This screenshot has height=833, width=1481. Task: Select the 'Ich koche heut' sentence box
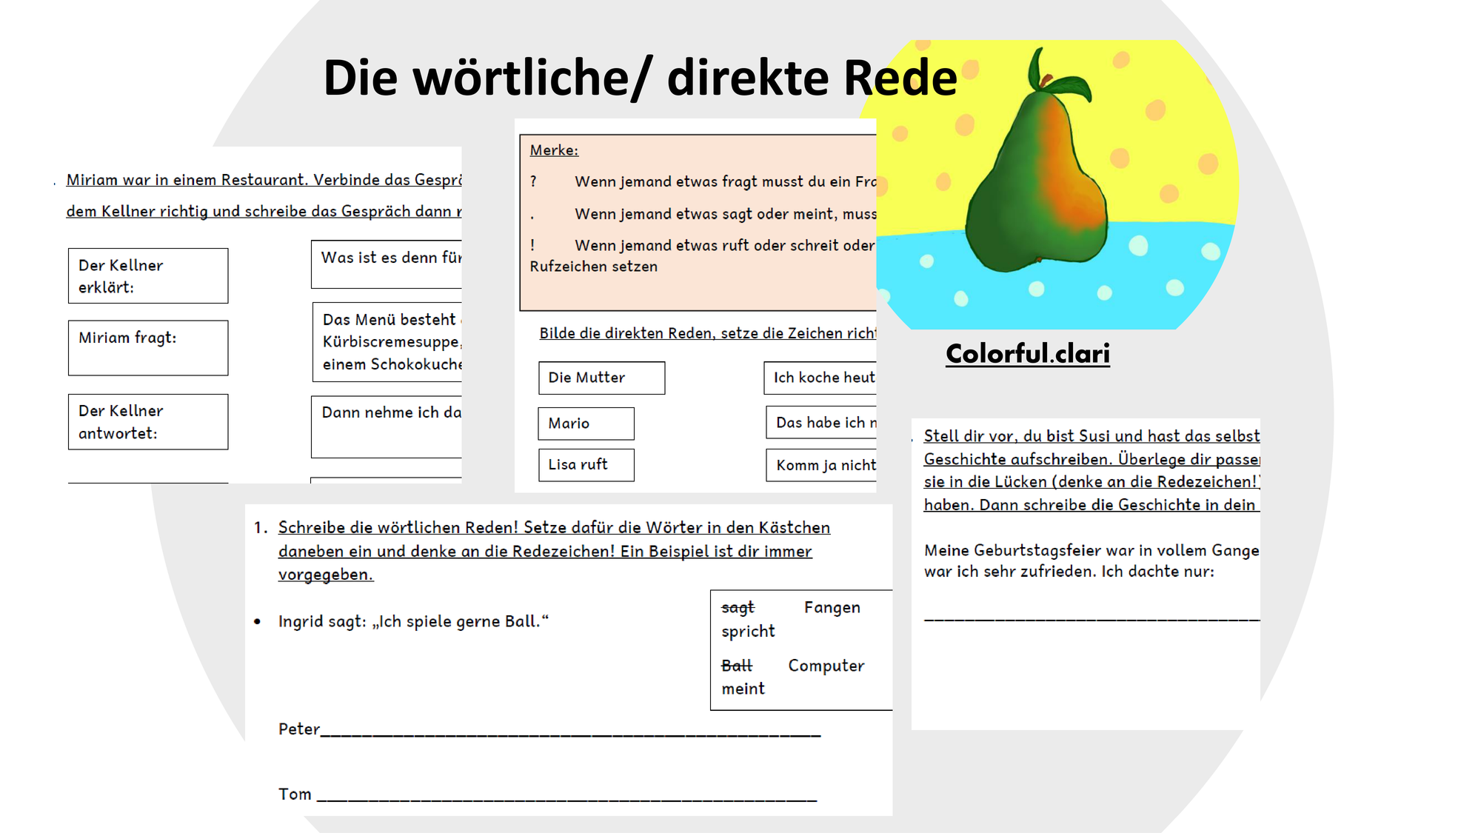(x=820, y=378)
